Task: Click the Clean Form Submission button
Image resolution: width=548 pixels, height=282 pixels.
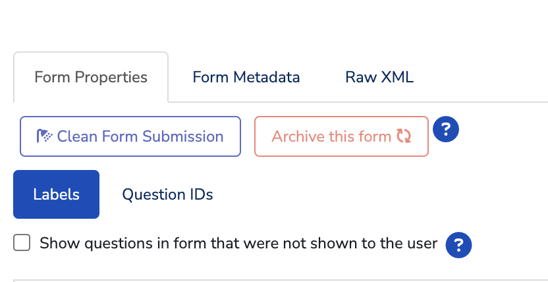Action: [x=130, y=136]
